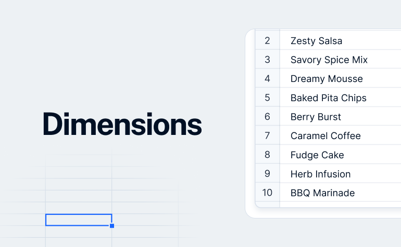The image size is (401, 247).
Task: Click row header number 7
Action: tap(267, 135)
